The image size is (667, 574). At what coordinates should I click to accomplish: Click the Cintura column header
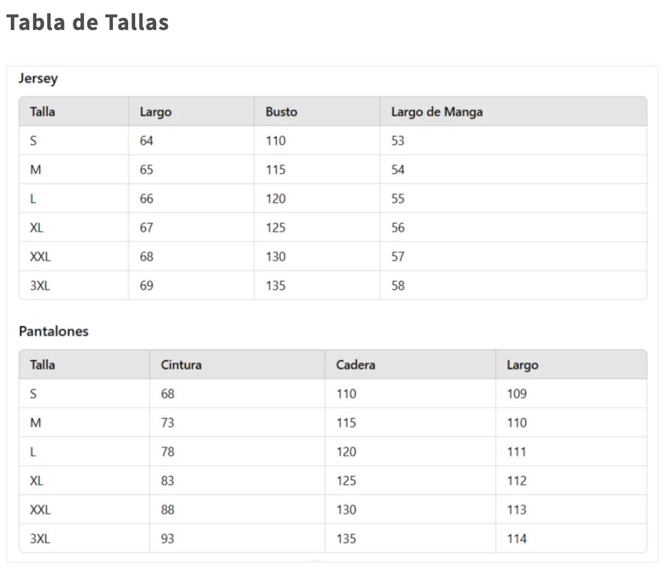coord(181,365)
